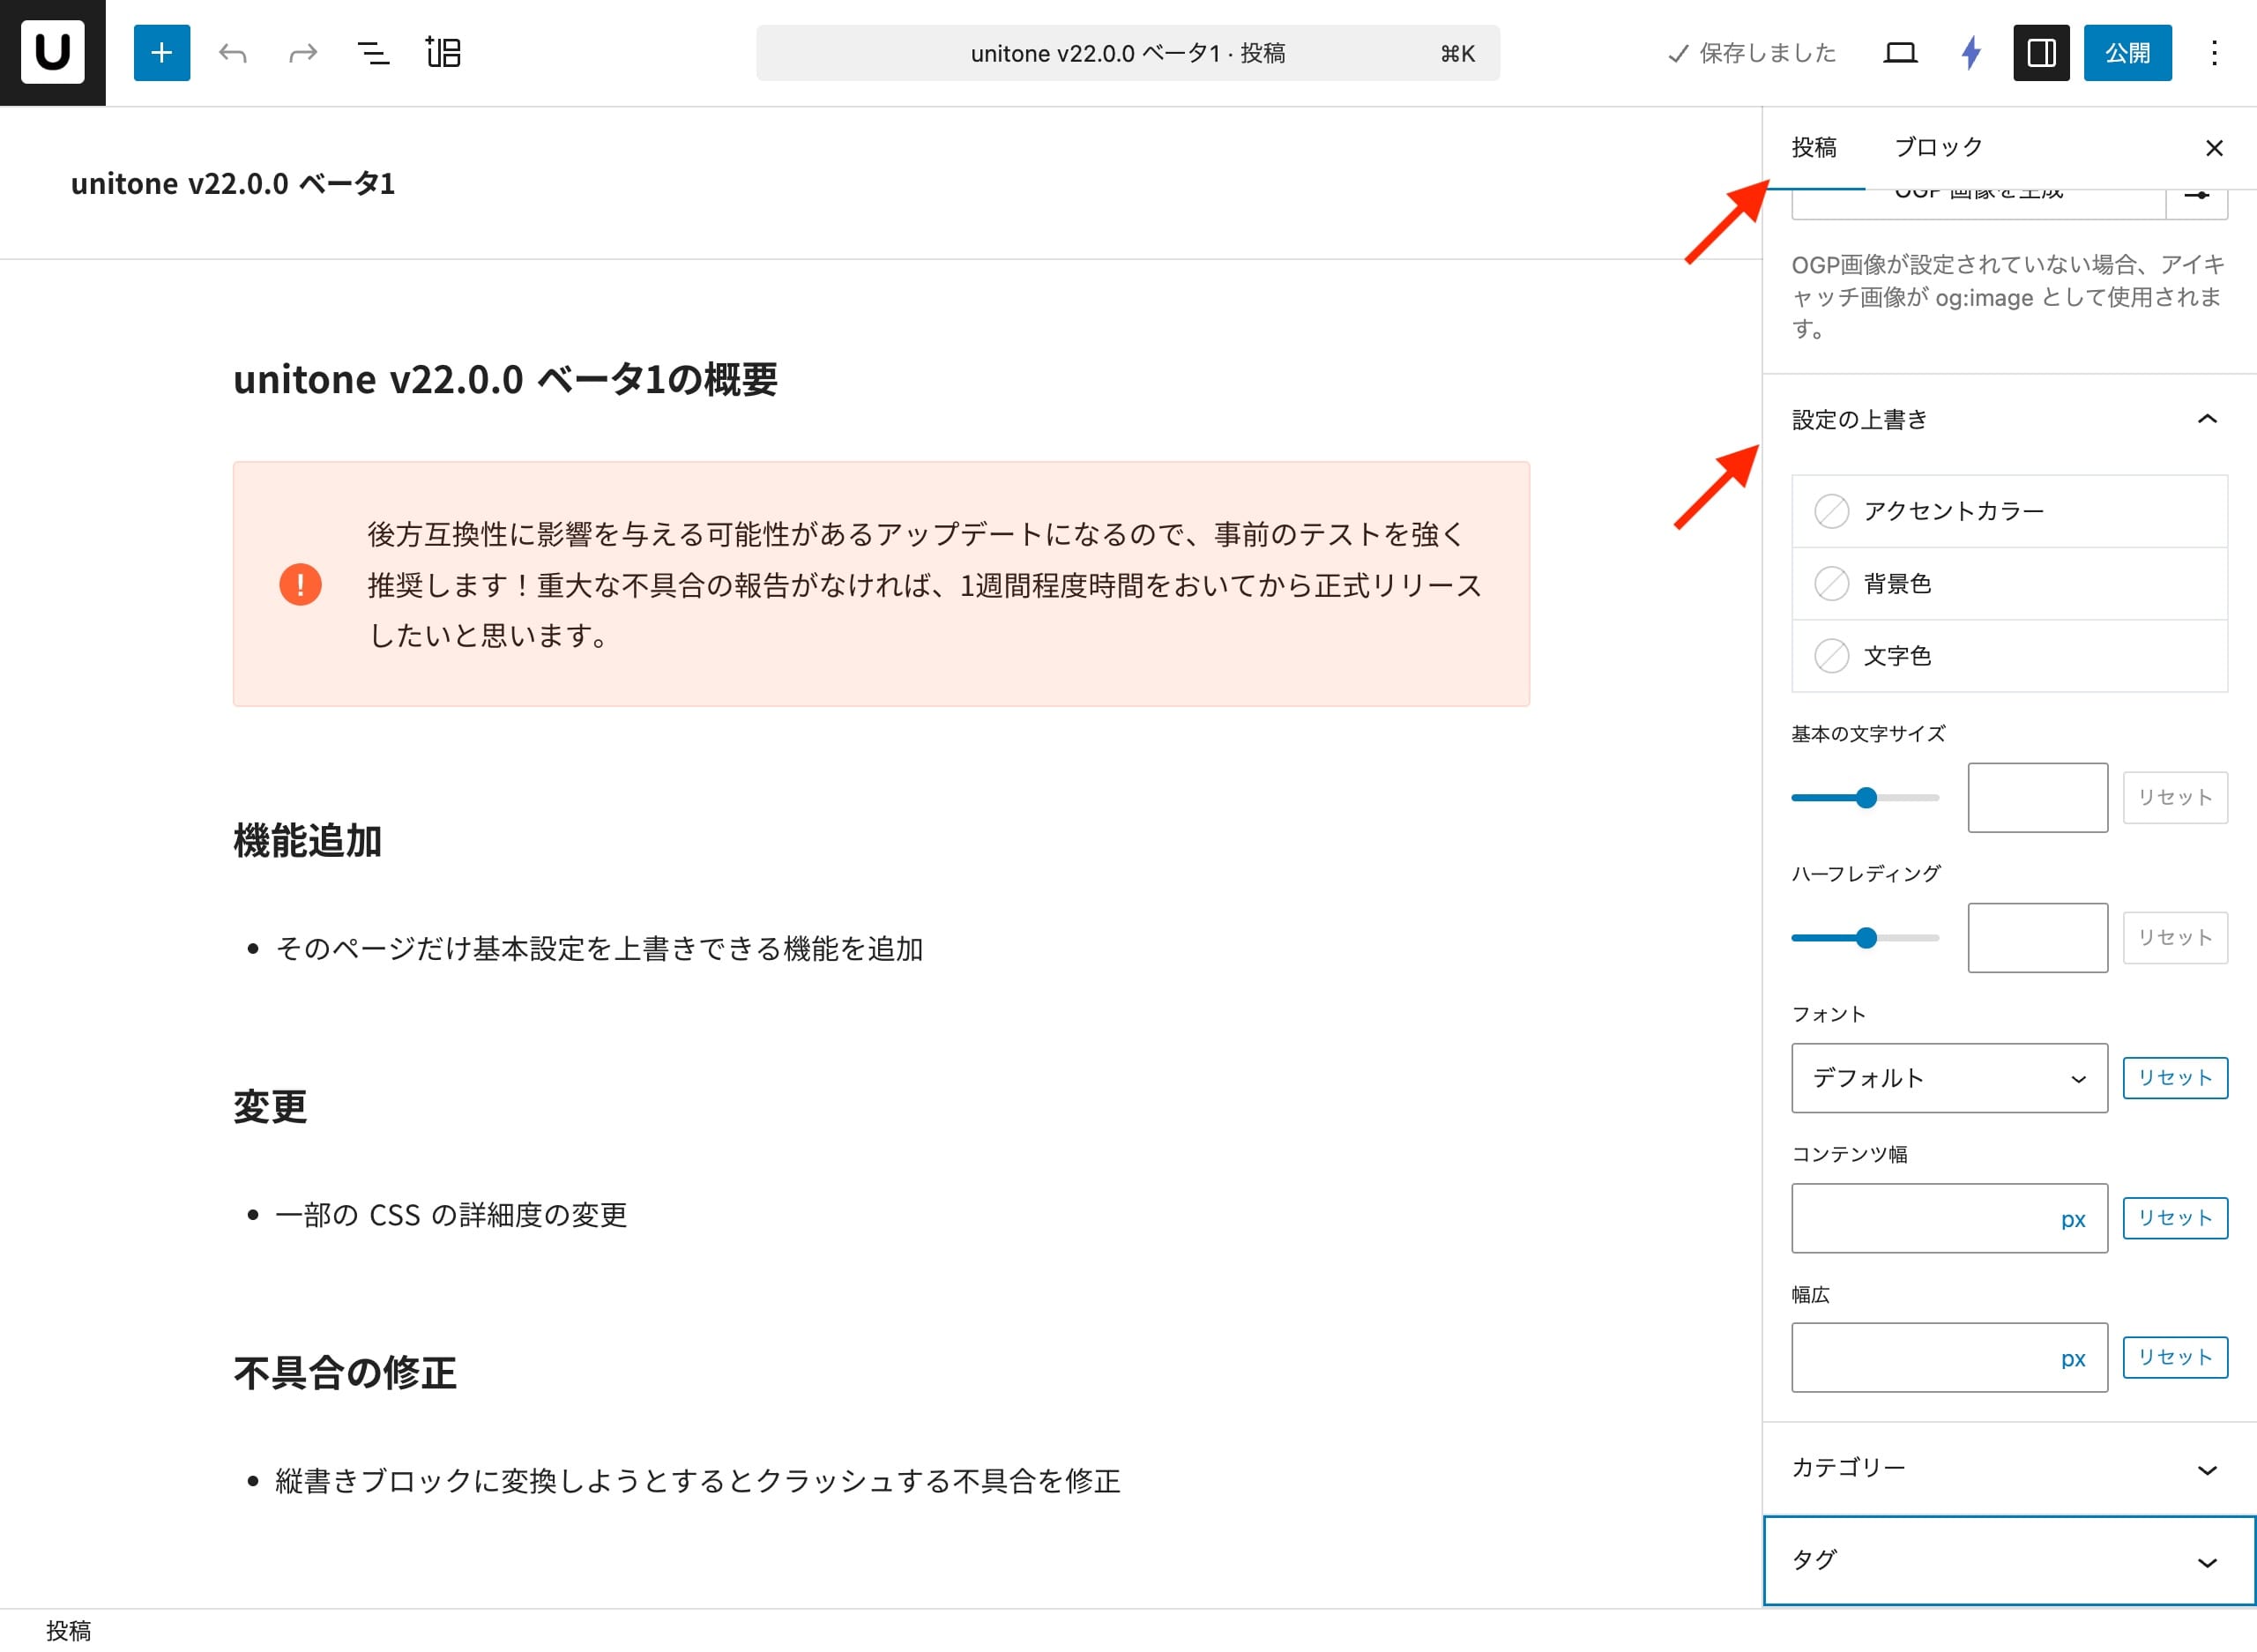
Task: Pick the 背景色 color
Action: 2009,584
